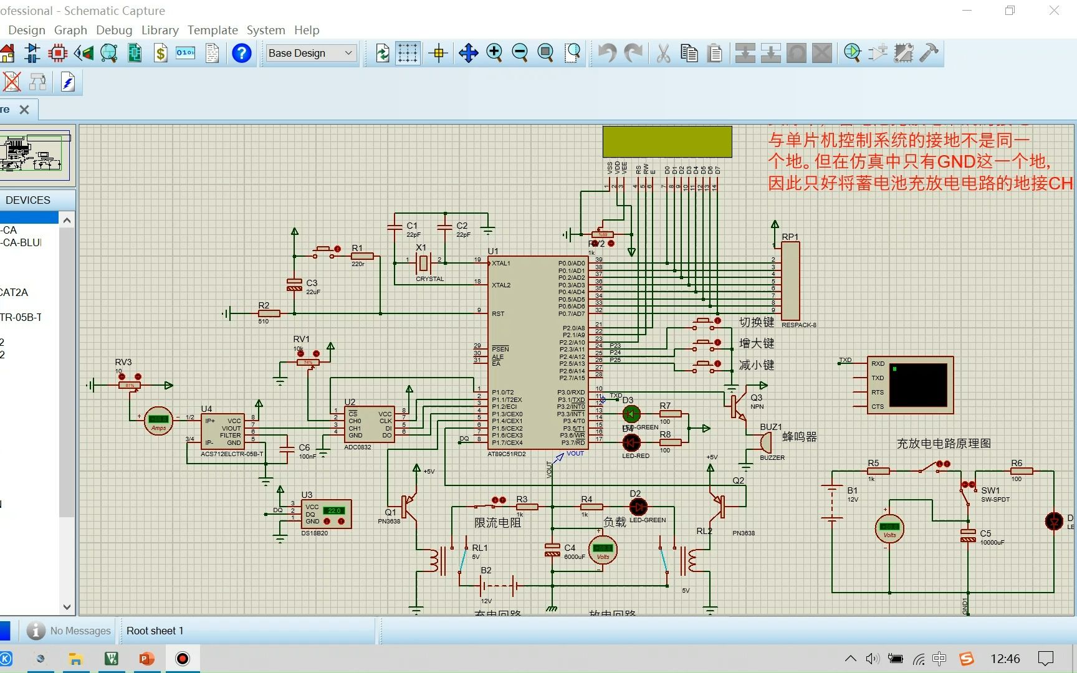The image size is (1077, 673).
Task: Open the PCB Layout icon
Action: click(x=58, y=53)
